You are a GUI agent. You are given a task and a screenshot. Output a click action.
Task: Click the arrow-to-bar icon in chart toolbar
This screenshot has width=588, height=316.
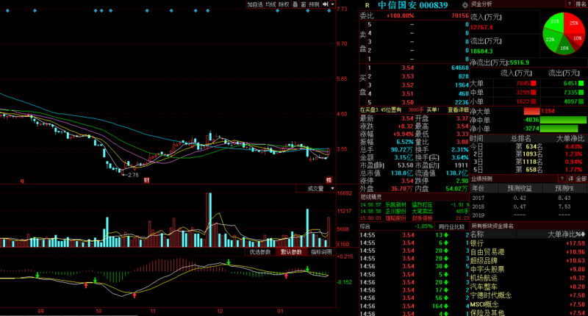tap(326, 4)
